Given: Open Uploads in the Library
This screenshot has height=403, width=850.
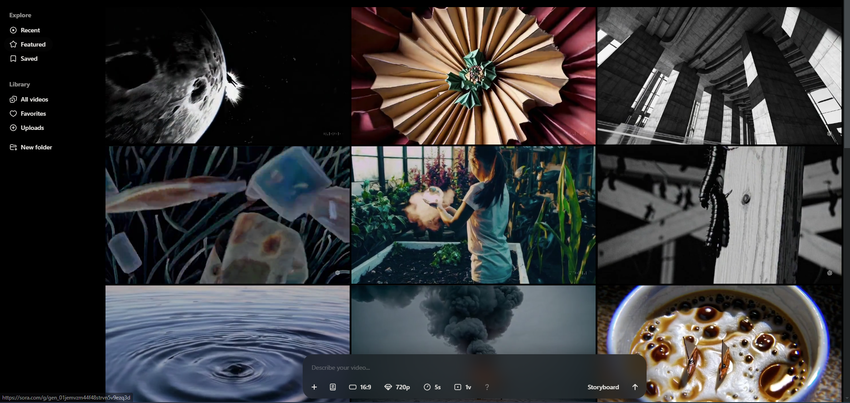Looking at the screenshot, I should [x=27, y=128].
